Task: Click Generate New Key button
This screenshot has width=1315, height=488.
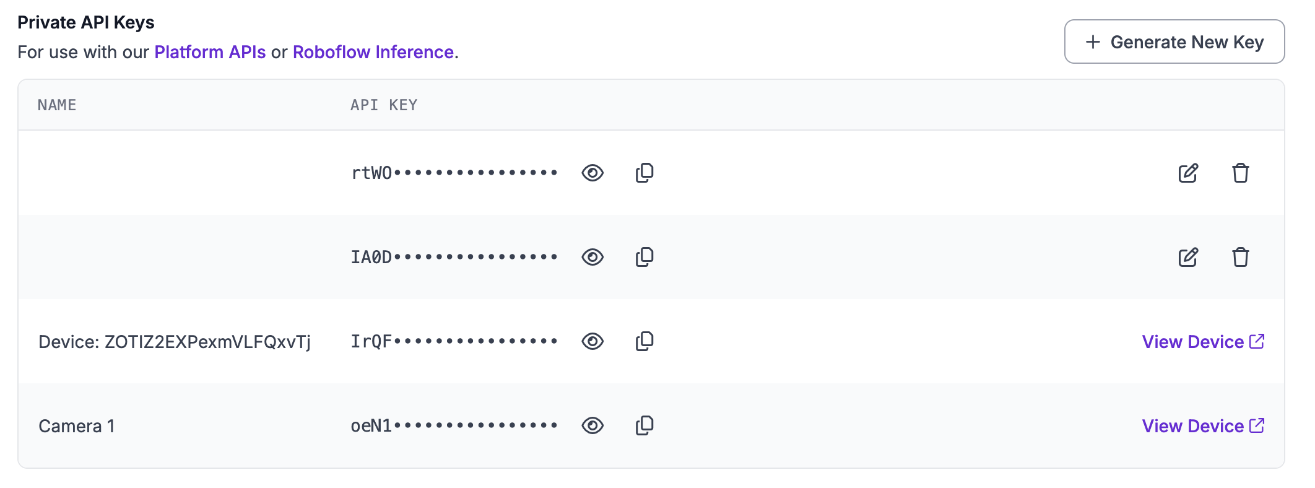Action: coord(1174,42)
